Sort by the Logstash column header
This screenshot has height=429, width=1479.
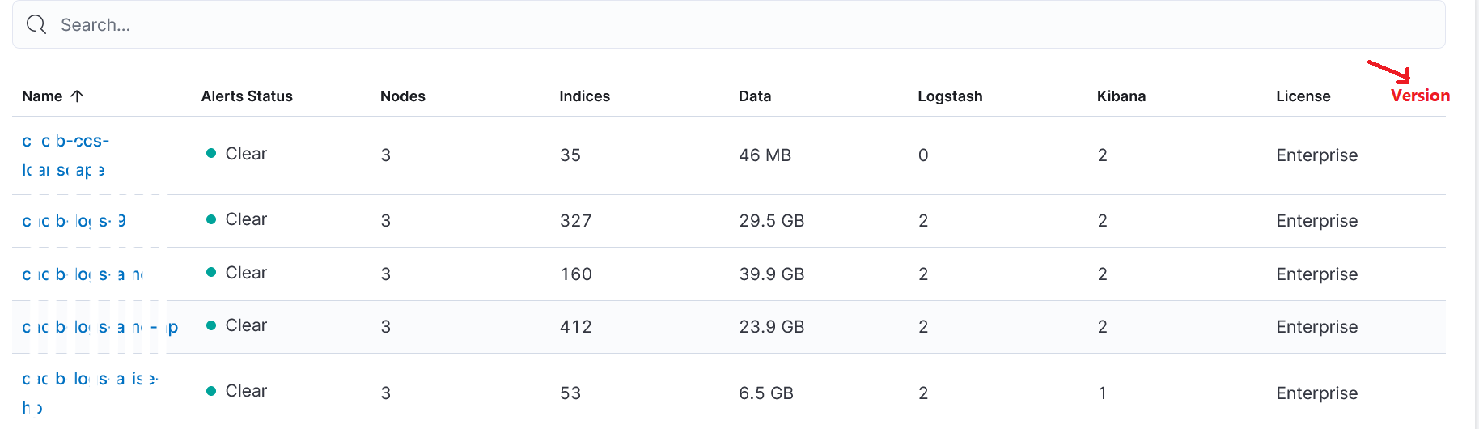coord(950,96)
